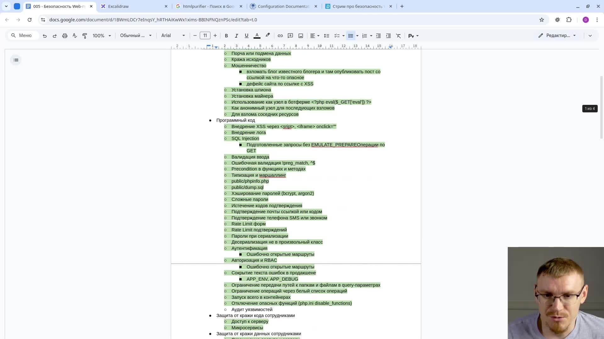Add a comment via toolbar icon

pyautogui.click(x=290, y=36)
